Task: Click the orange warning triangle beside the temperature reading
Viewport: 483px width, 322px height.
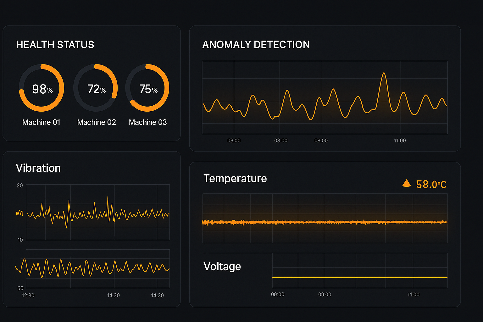Action: point(407,184)
